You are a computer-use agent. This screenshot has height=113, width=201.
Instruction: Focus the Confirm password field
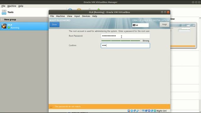pyautogui.click(x=125, y=46)
